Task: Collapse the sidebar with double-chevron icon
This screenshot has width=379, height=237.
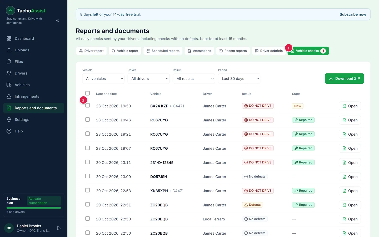Action: (57, 21)
